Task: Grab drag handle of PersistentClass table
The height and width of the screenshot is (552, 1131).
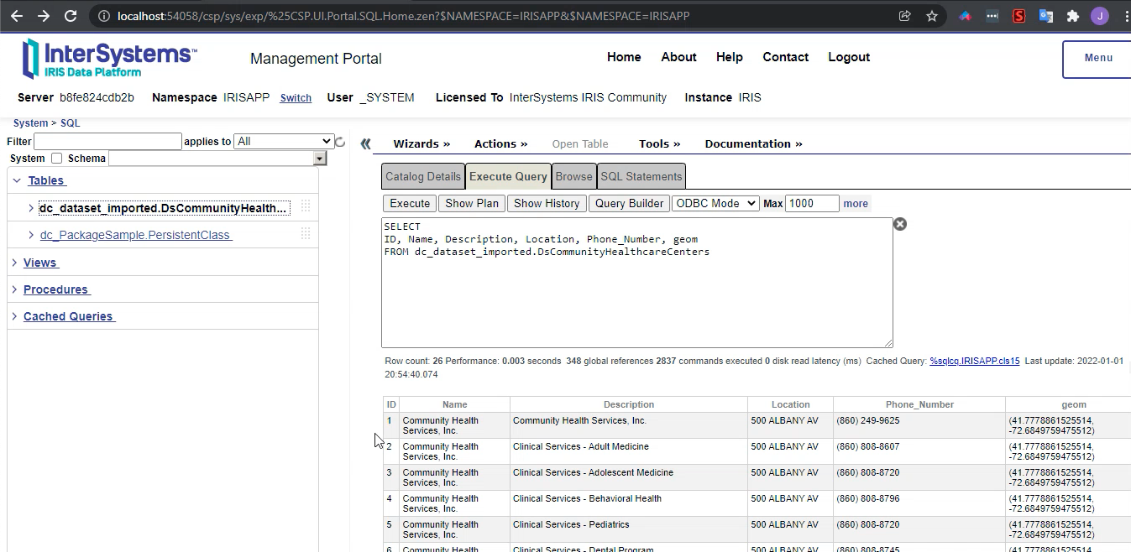Action: (306, 235)
